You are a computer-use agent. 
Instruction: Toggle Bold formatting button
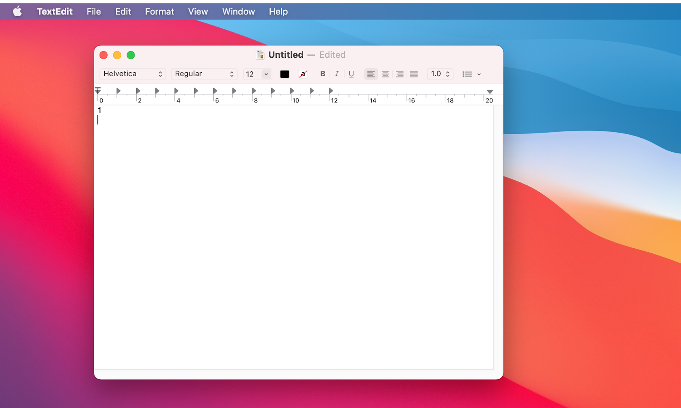point(323,74)
